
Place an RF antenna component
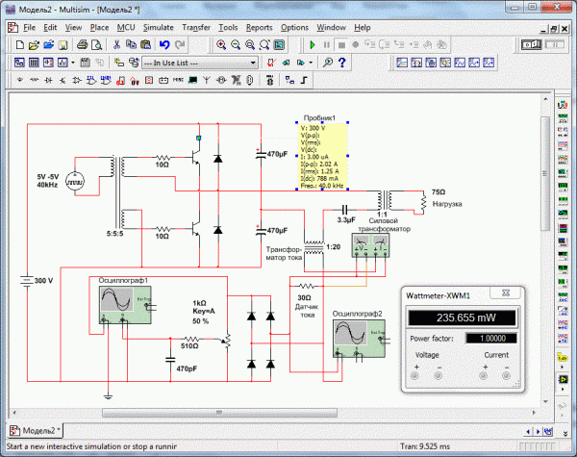tap(207, 80)
